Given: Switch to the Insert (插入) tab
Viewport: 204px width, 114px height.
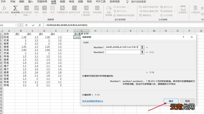Looking at the screenshot, I should click(x=31, y=2).
